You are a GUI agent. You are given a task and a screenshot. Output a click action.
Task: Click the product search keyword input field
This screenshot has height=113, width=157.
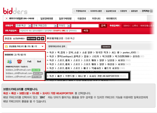click(85, 26)
